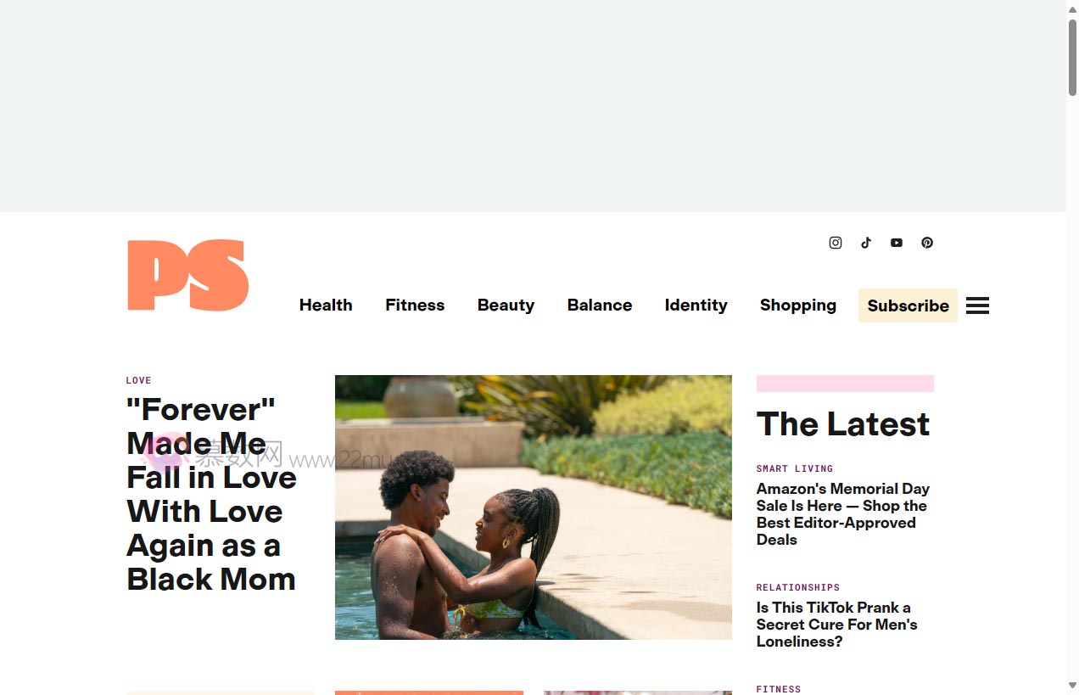The height and width of the screenshot is (695, 1079).
Task: Select Beauty in the navigation bar
Action: (x=506, y=305)
